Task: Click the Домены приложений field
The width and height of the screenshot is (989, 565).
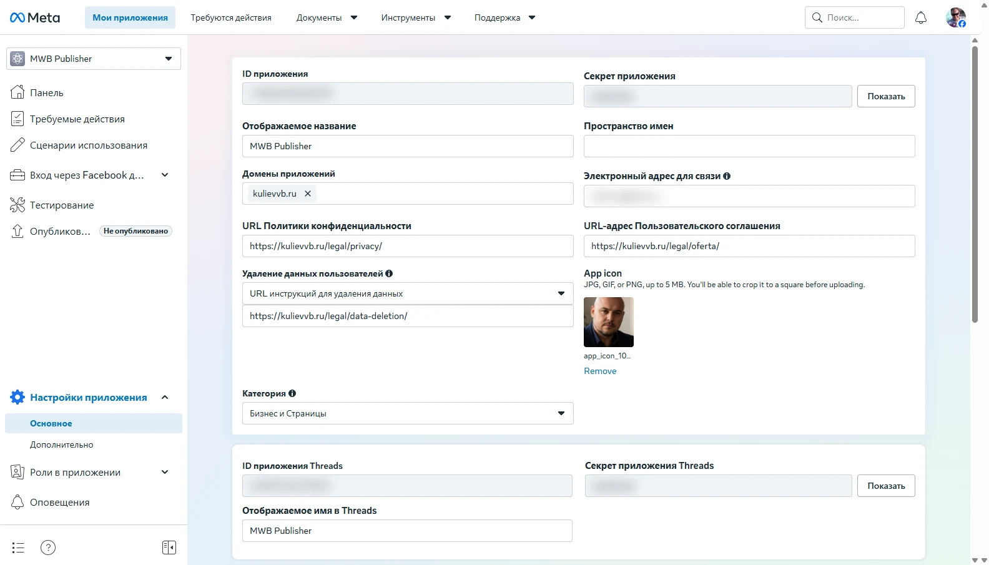Action: (x=408, y=194)
